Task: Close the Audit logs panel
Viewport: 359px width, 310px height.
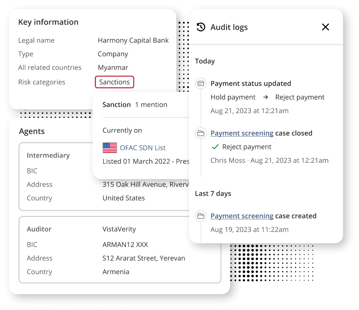Action: pos(325,27)
